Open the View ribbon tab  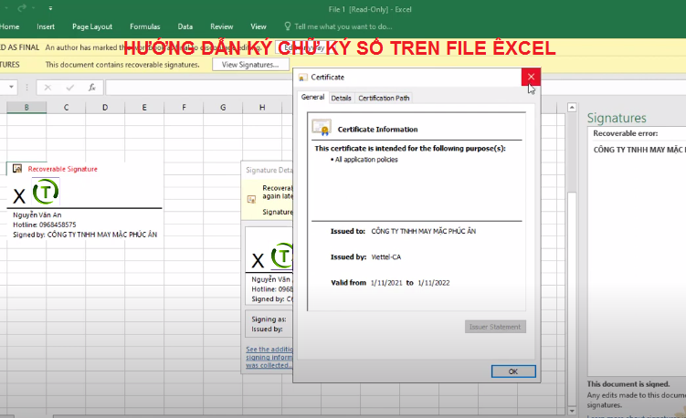tap(259, 26)
